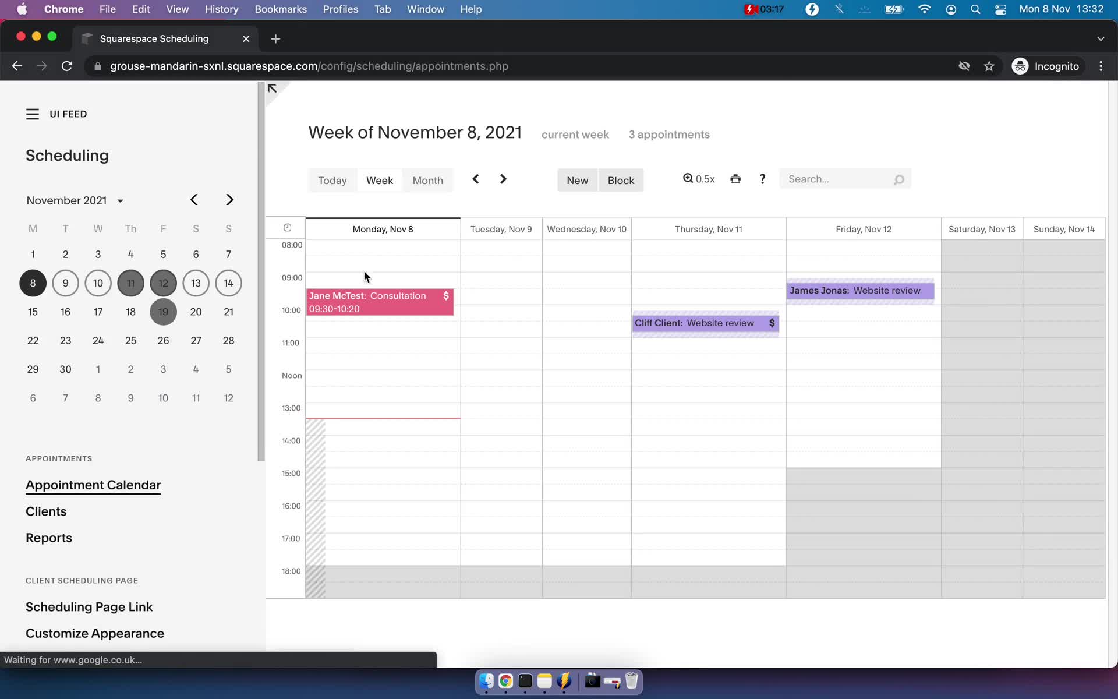
Task: Click next week arrow in header
Action: coord(503,179)
